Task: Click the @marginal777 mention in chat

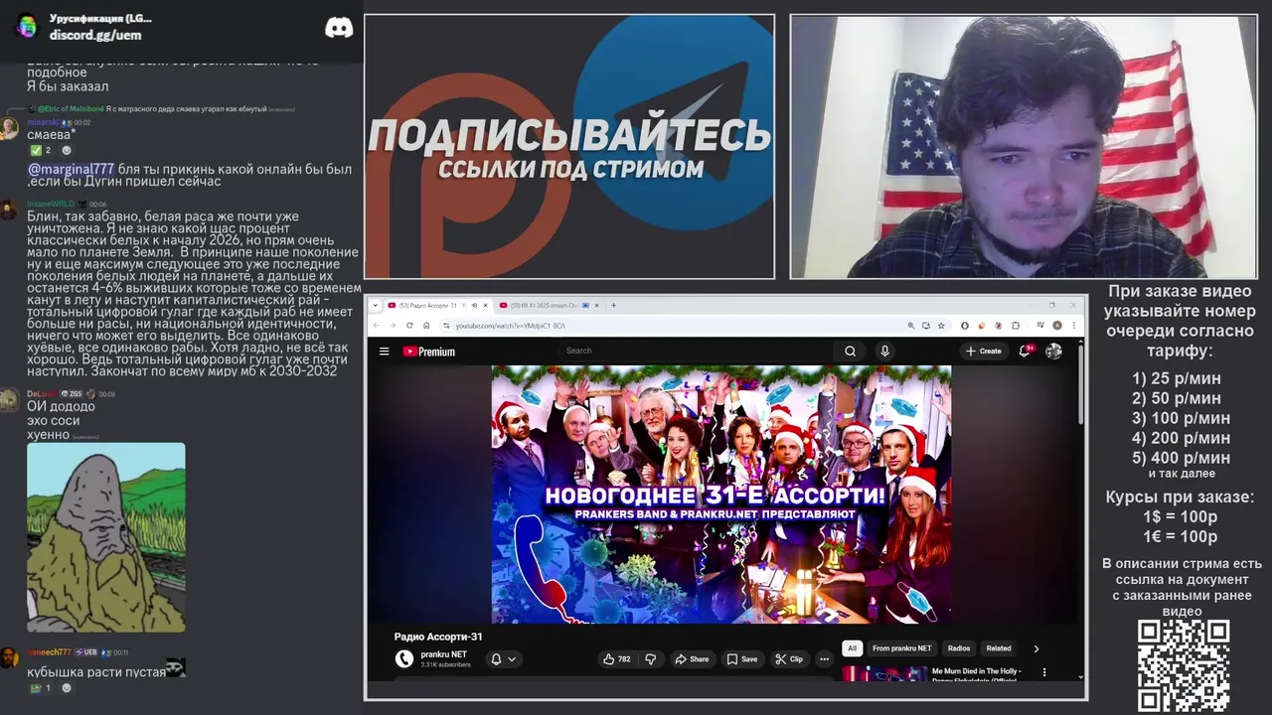Action: point(71,169)
